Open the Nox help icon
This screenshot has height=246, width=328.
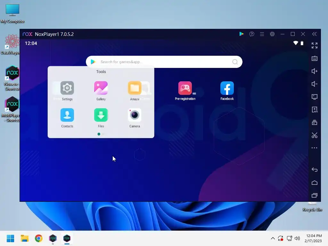pyautogui.click(x=252, y=34)
